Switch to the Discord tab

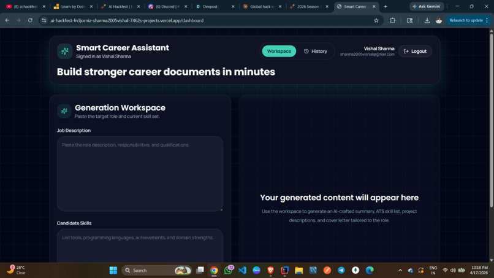pos(167,6)
